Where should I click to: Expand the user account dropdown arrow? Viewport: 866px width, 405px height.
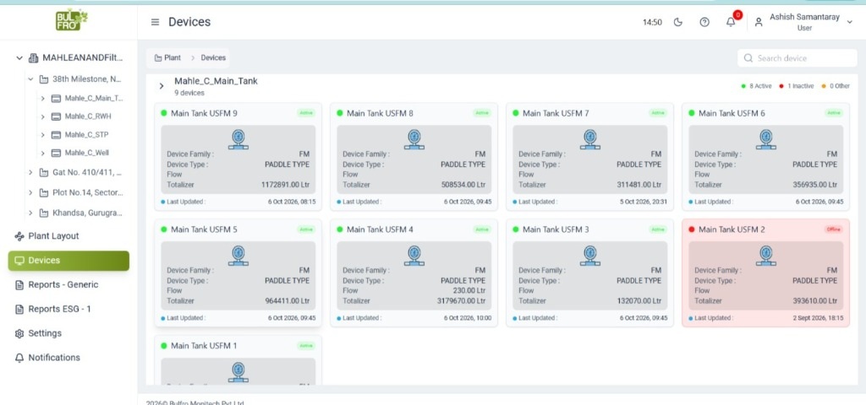pos(849,22)
